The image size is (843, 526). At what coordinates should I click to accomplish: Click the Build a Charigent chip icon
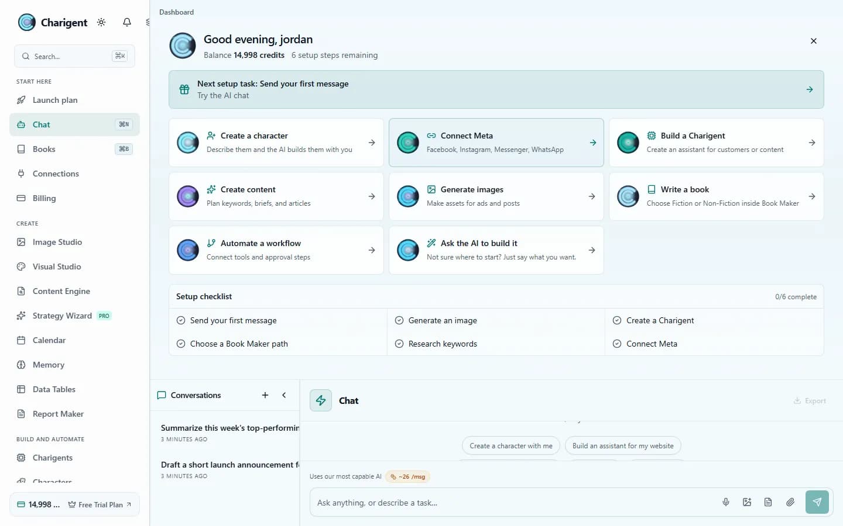(652, 136)
